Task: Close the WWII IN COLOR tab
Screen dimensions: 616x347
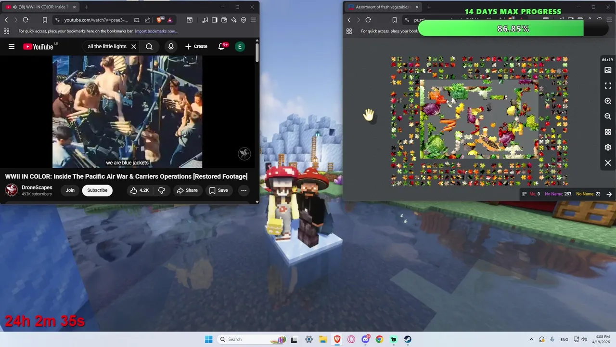Action: (74, 7)
